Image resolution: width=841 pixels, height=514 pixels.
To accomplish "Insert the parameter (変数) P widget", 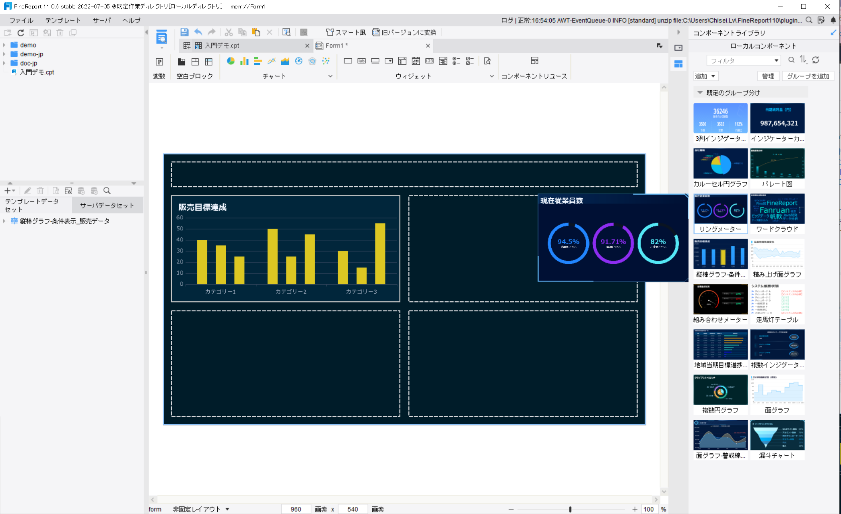I will (x=159, y=62).
